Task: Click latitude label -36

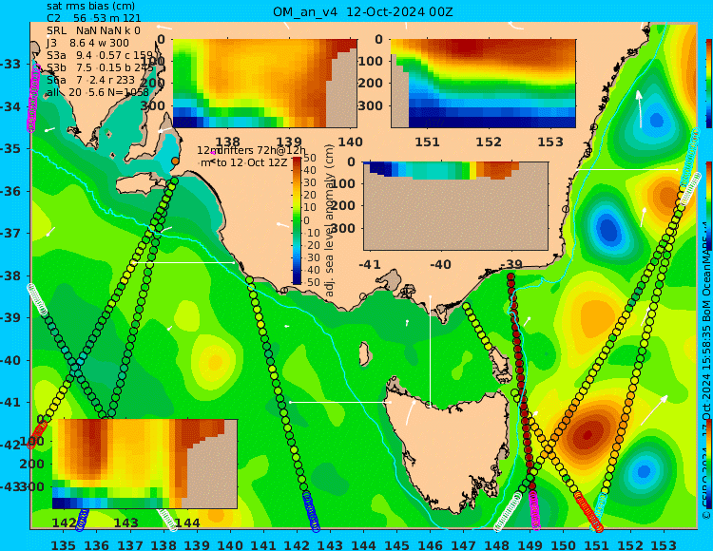Action: pos(10,191)
